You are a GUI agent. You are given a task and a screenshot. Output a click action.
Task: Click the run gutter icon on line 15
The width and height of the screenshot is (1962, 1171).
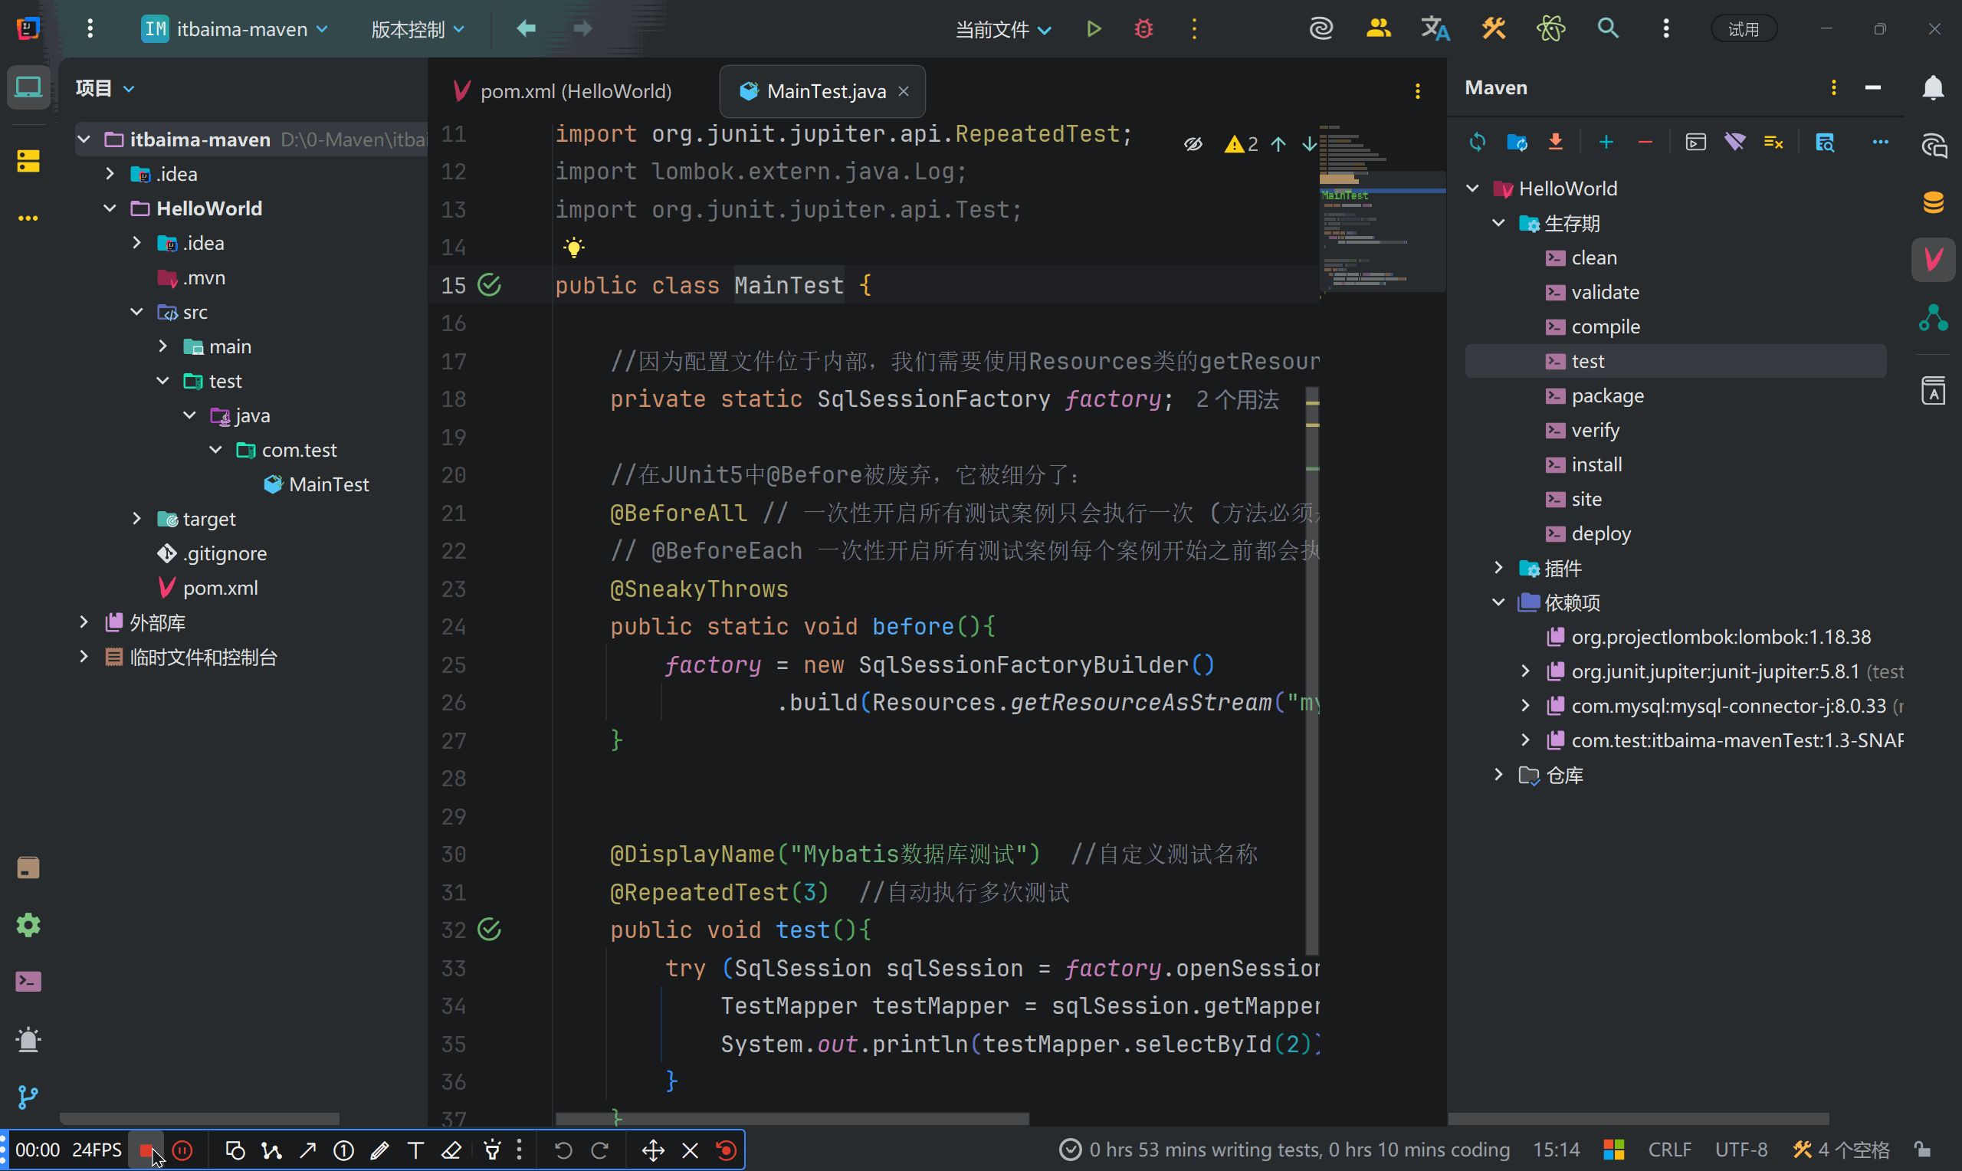(489, 285)
